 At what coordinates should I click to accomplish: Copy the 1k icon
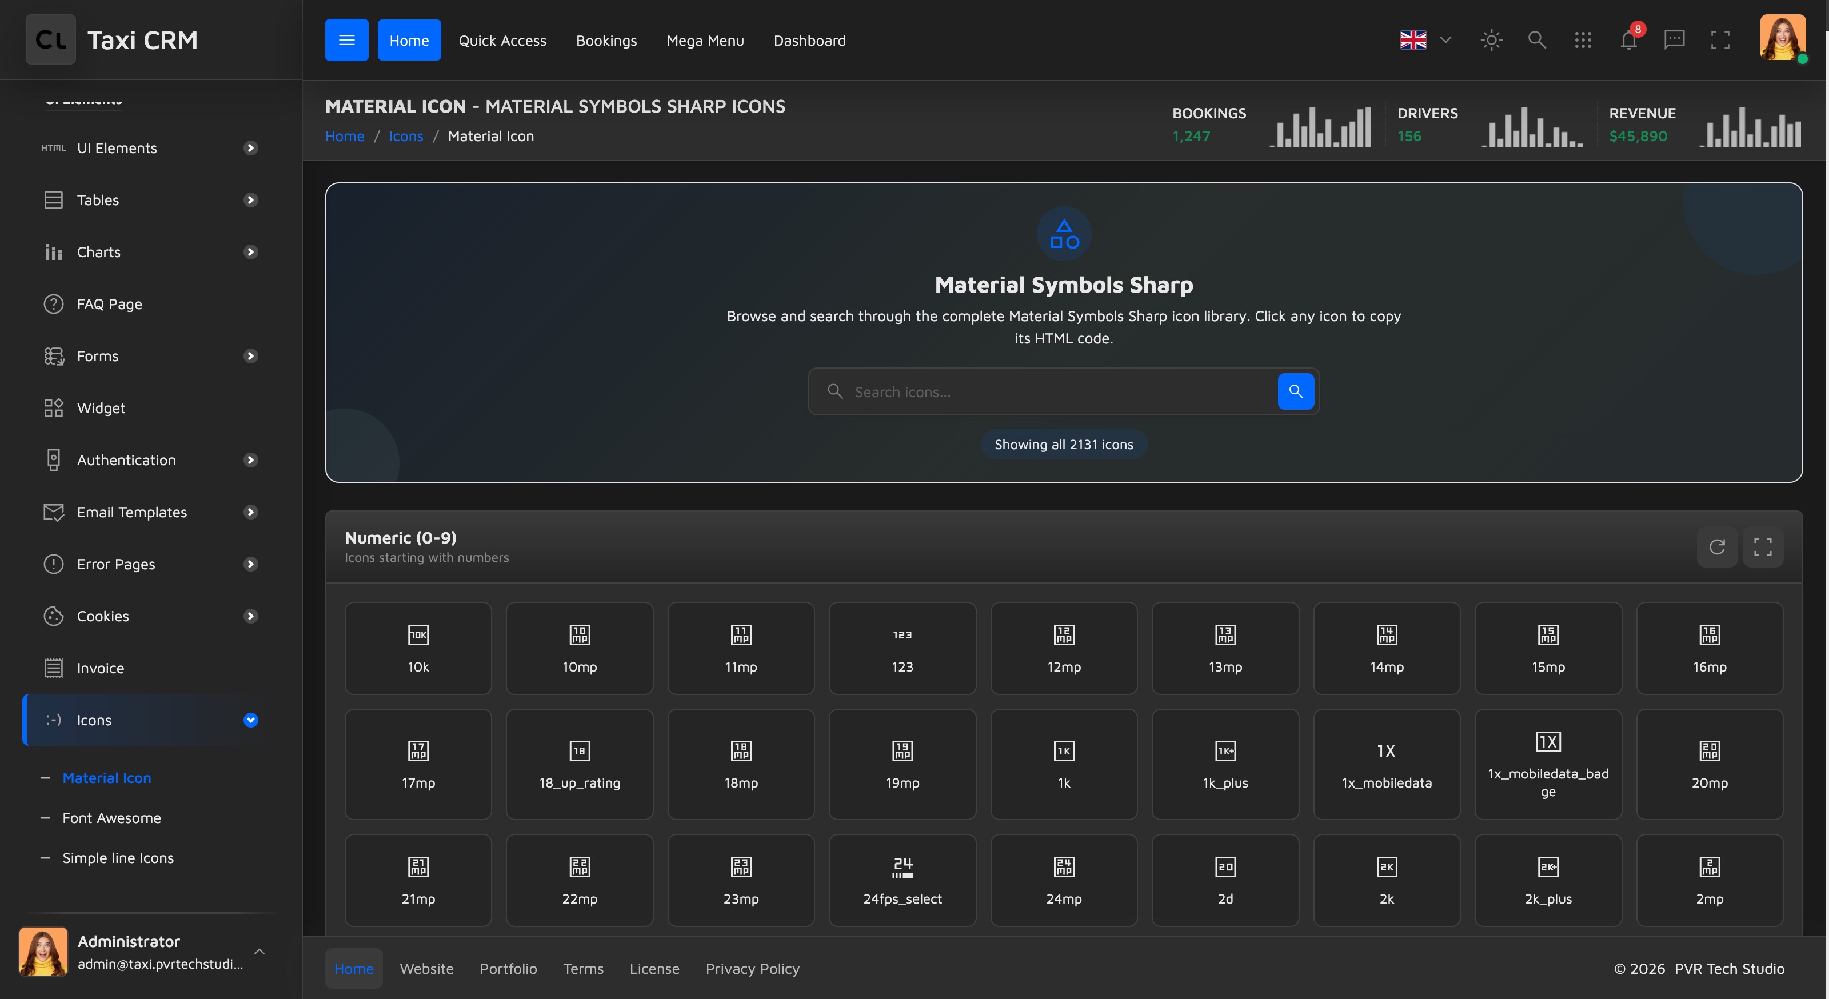(x=1064, y=764)
